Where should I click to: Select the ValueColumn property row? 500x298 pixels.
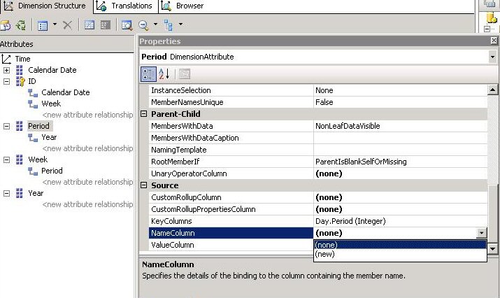231,245
